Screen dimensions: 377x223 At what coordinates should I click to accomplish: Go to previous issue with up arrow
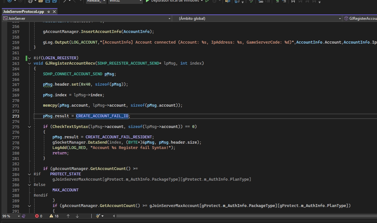coord(68,216)
